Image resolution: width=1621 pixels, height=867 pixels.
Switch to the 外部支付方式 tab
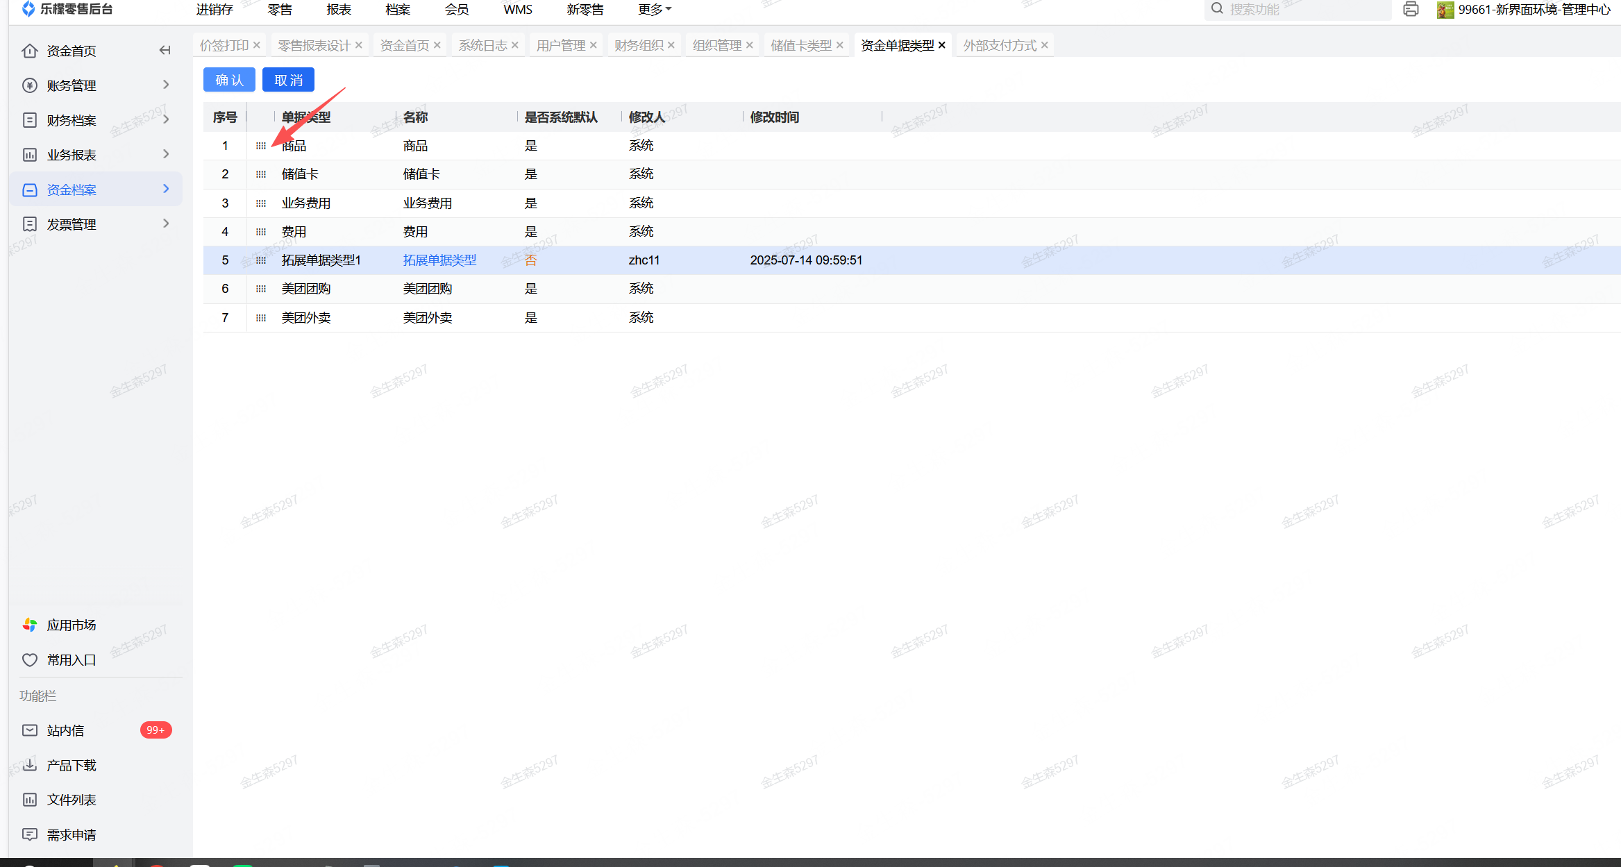pyautogui.click(x=999, y=45)
